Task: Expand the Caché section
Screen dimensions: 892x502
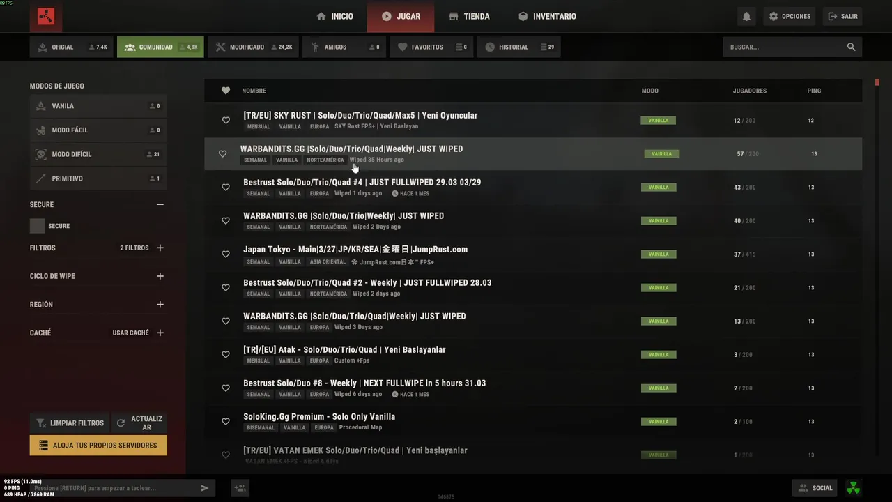Action: click(x=160, y=333)
